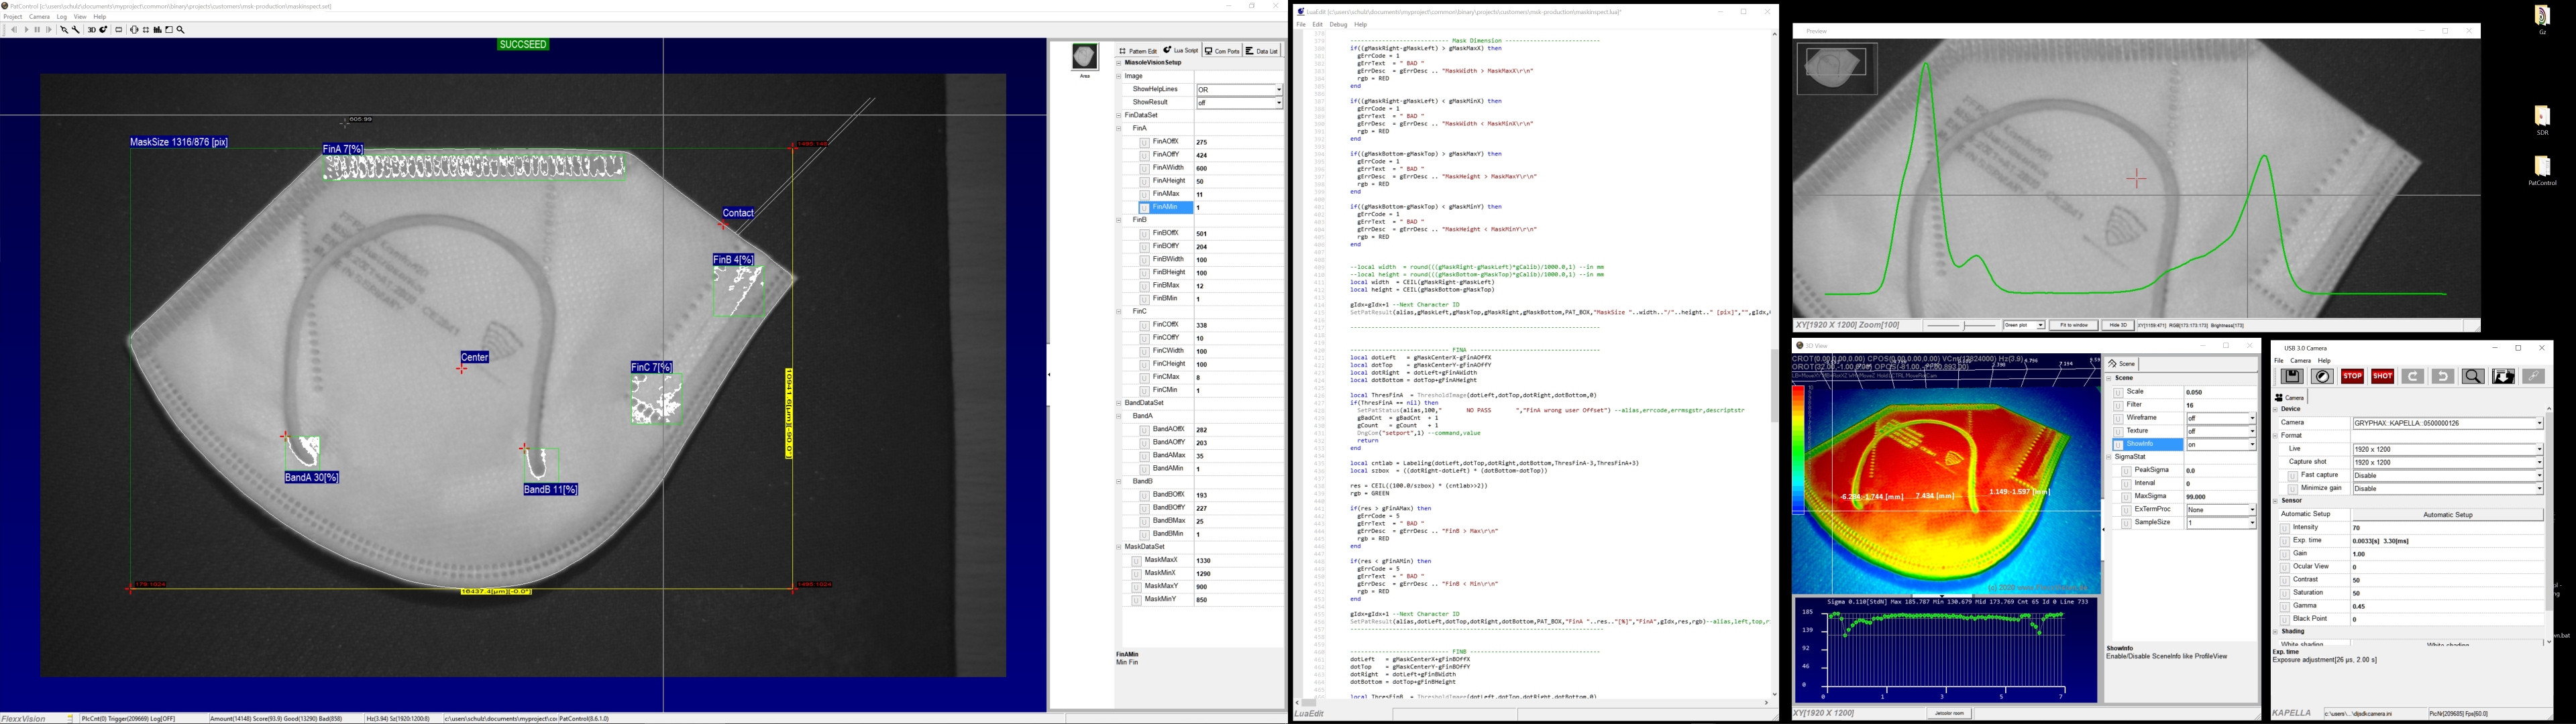Viewport: 2576px width, 724px height.
Task: Open the wrench settings icon in PatControl
Action: click(x=76, y=30)
